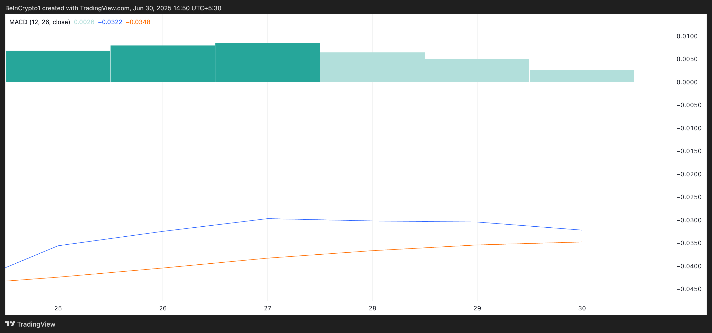Click the TradingView logo icon
This screenshot has height=333, width=712.
point(10,323)
